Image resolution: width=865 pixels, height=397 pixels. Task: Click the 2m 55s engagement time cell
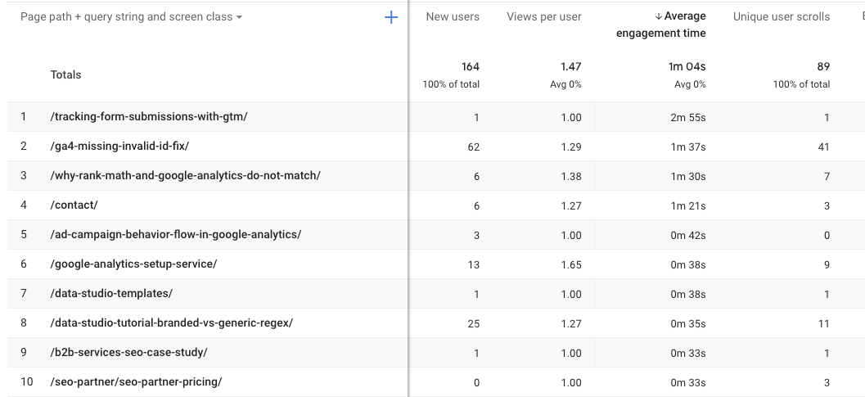point(687,118)
